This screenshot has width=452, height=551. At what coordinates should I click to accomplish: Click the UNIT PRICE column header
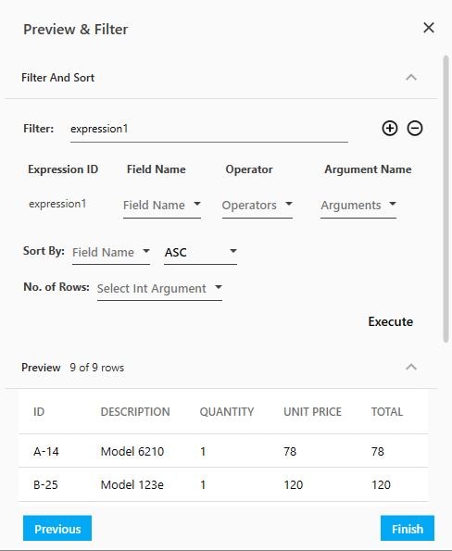pyautogui.click(x=312, y=411)
